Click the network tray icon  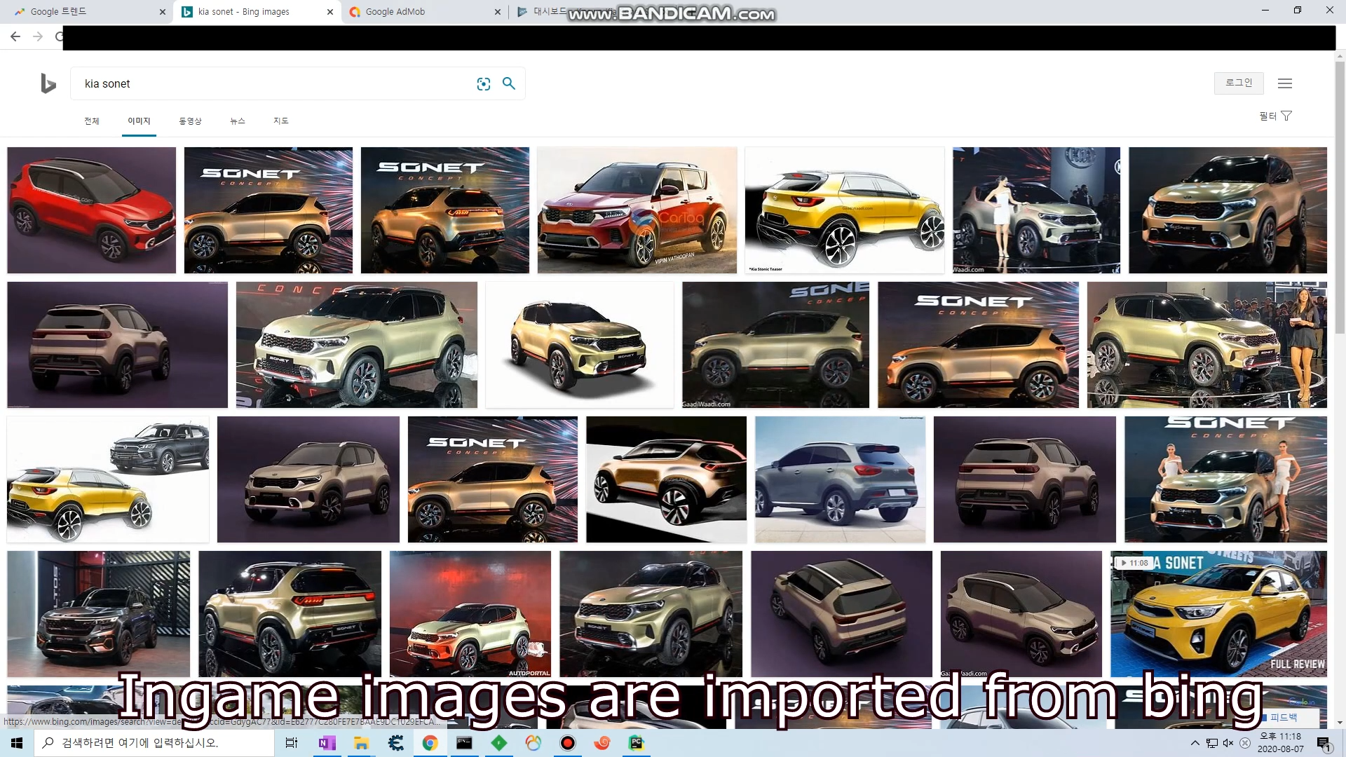(1212, 743)
